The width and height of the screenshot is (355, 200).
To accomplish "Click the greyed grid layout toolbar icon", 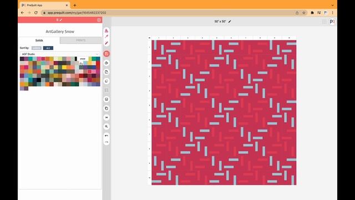I will (x=106, y=90).
